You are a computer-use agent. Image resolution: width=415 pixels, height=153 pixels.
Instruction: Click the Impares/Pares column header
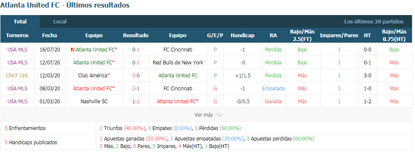click(339, 35)
